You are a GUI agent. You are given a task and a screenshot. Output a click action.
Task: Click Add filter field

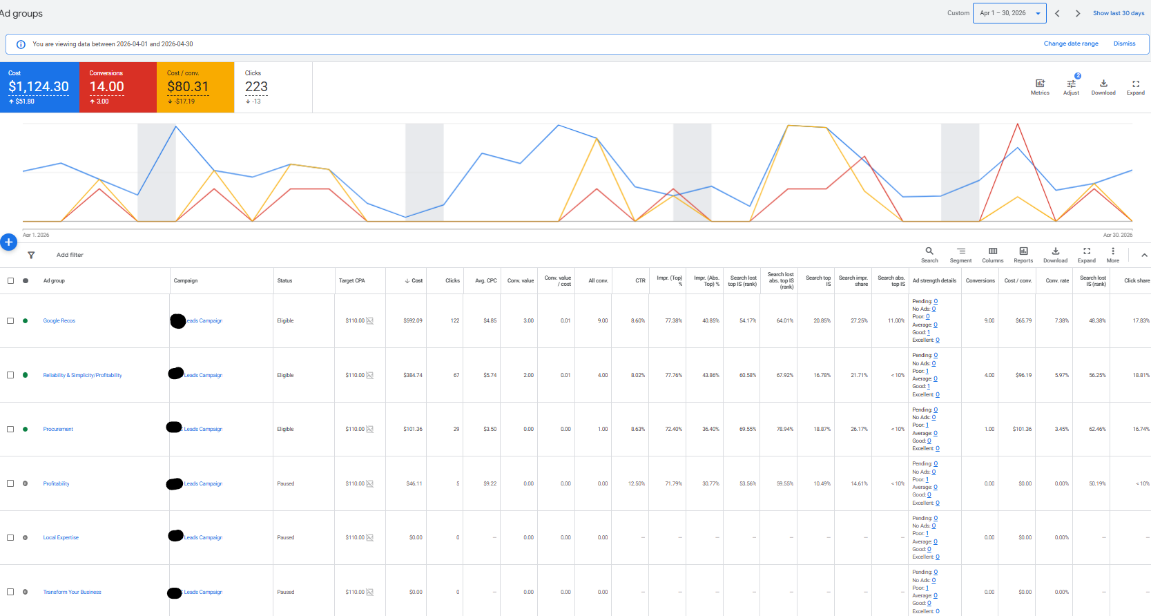(70, 255)
